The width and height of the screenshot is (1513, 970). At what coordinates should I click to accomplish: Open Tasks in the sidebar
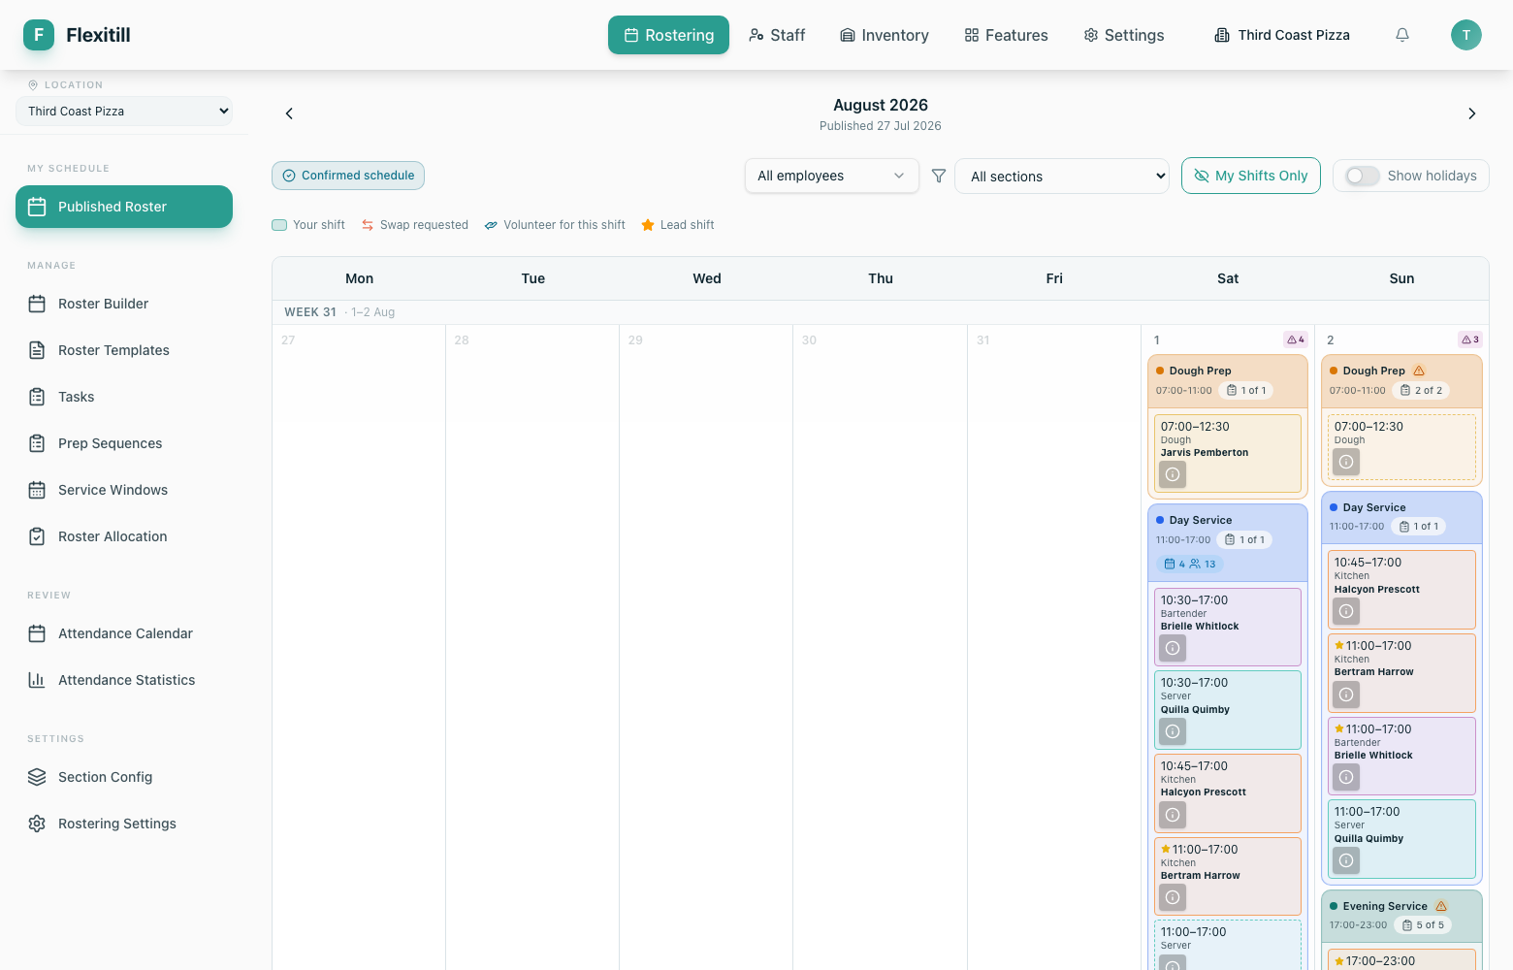click(x=124, y=397)
